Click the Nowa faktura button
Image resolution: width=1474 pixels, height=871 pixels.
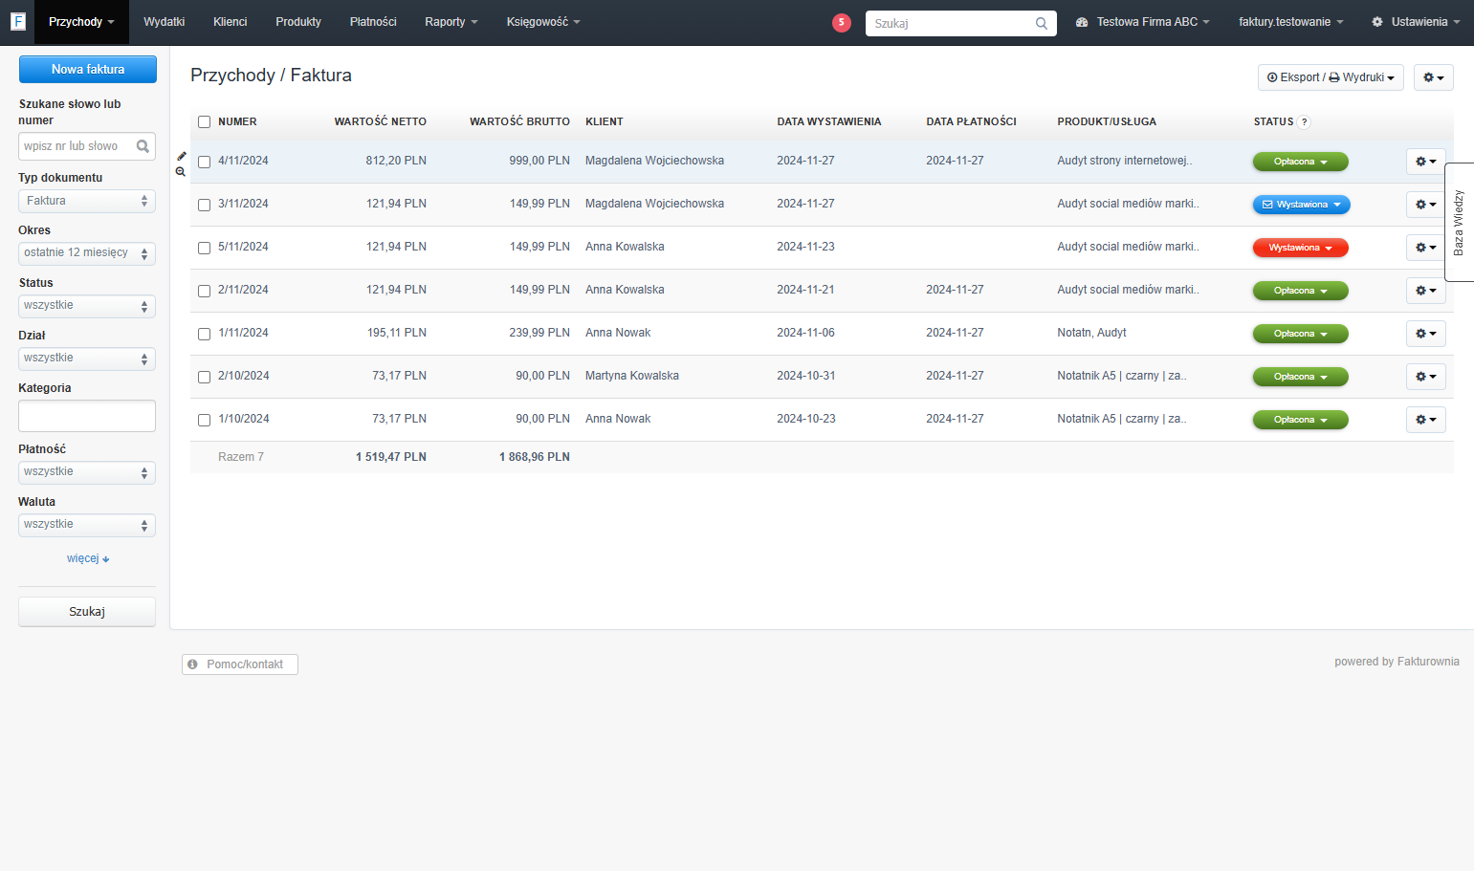point(88,69)
